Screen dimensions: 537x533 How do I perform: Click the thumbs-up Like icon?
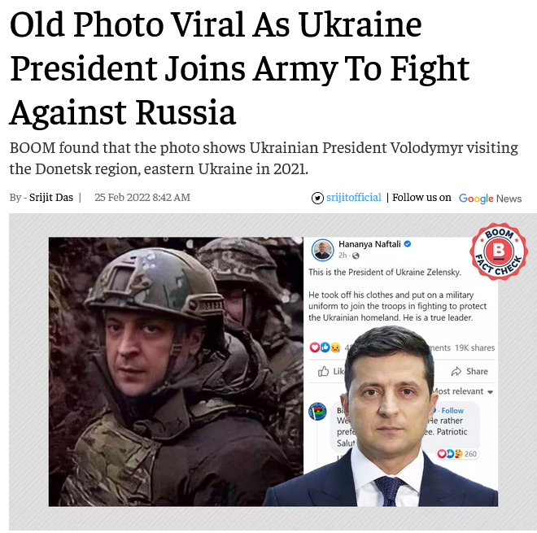click(323, 371)
